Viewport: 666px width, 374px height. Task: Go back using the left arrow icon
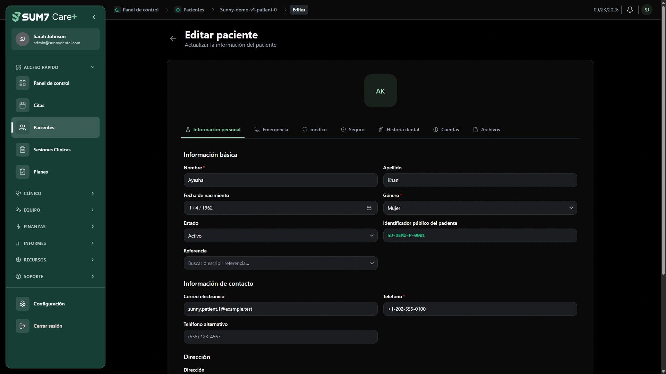[173, 38]
